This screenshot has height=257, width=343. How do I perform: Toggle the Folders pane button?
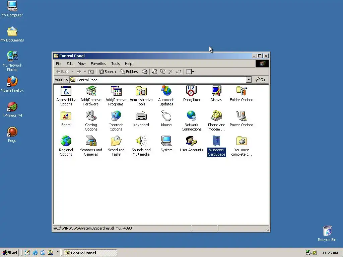tap(129, 72)
